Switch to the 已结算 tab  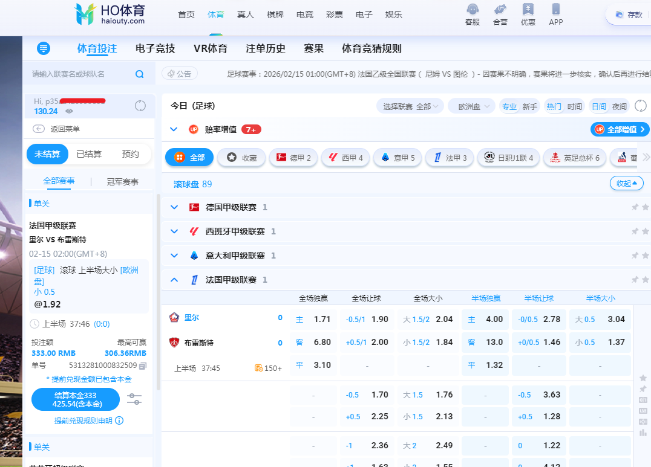pos(89,154)
